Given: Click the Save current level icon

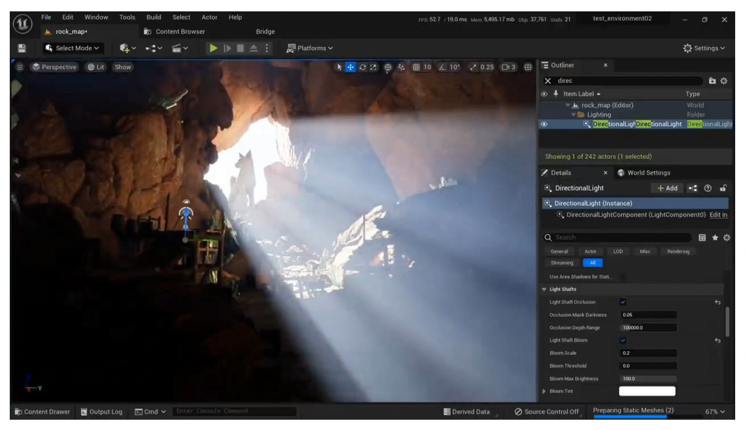Looking at the screenshot, I should pos(22,48).
